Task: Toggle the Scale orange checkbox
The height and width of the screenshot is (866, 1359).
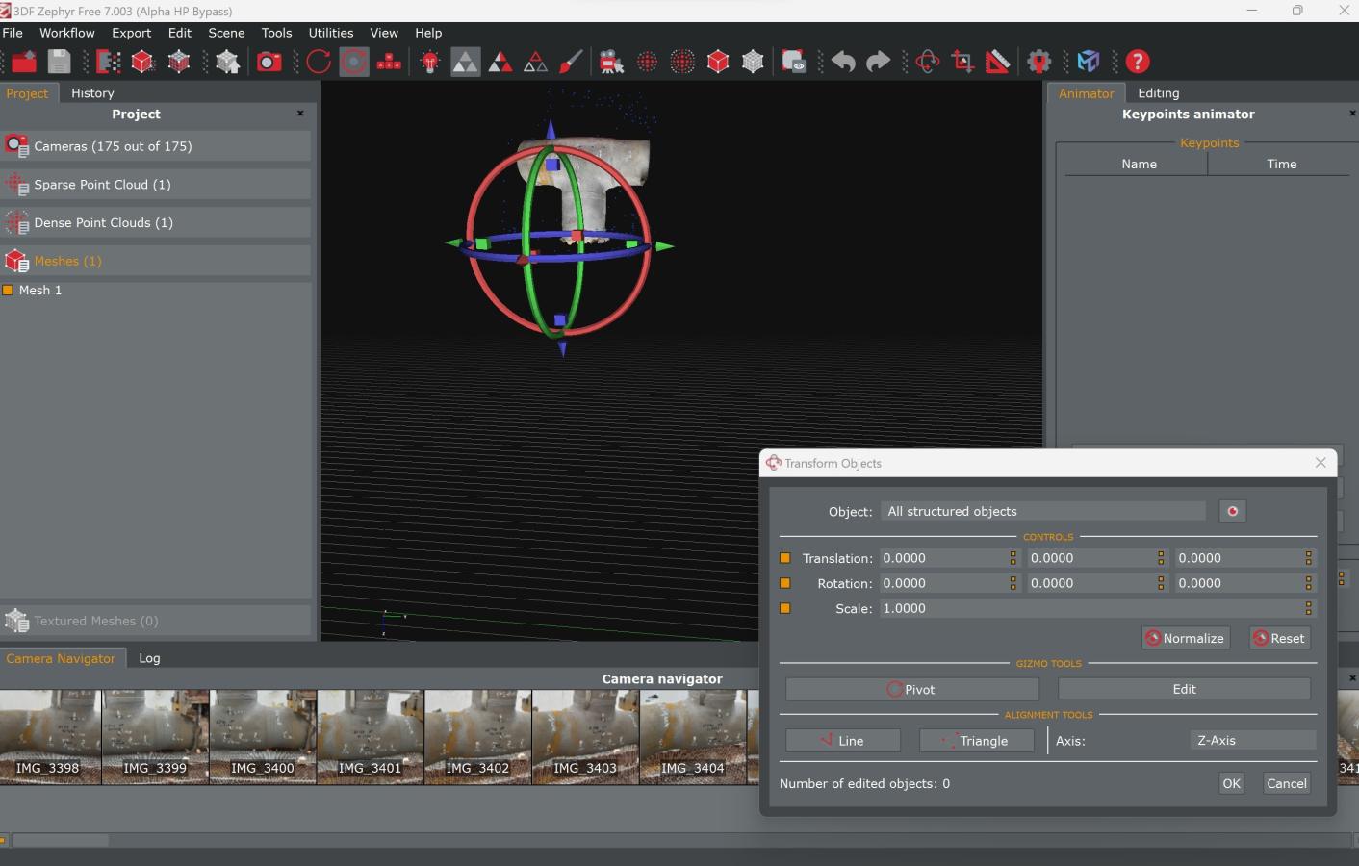Action: [785, 608]
